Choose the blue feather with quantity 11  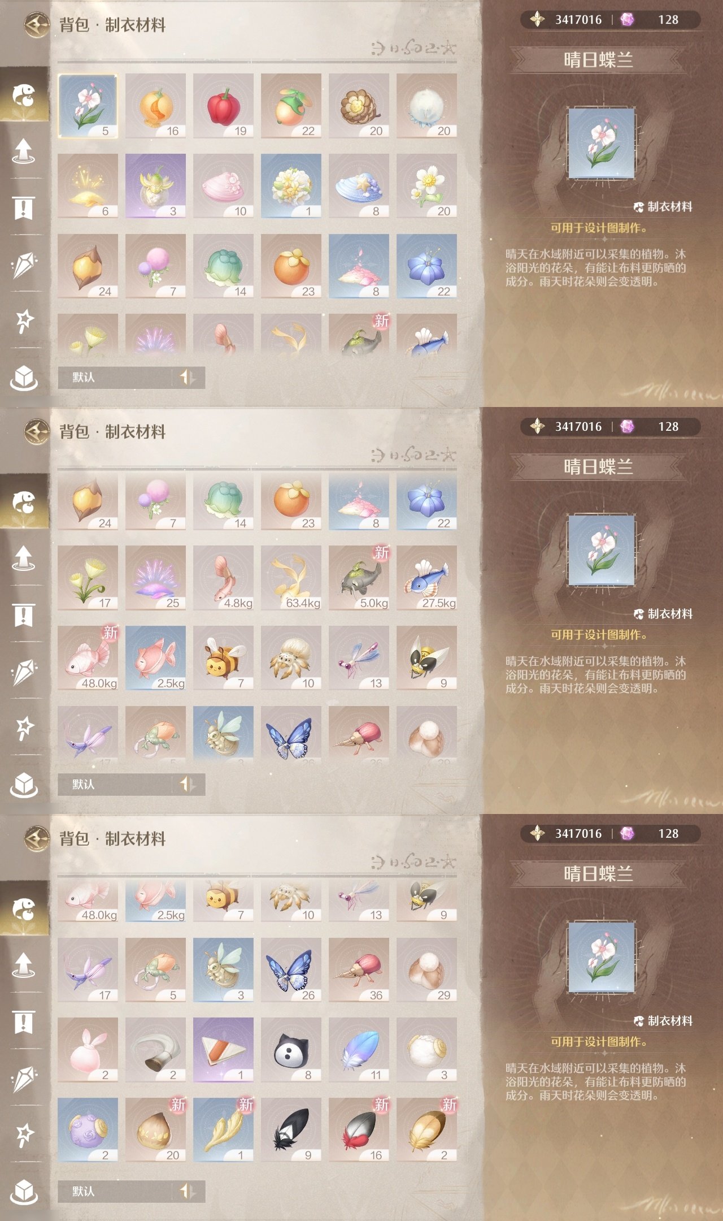pos(359,1050)
